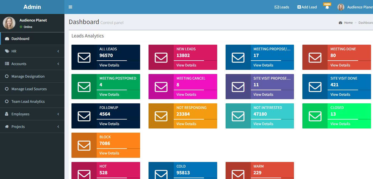This screenshot has height=179, width=373.
Task: Click the Audience Planet name in header
Action: pos(360,7)
